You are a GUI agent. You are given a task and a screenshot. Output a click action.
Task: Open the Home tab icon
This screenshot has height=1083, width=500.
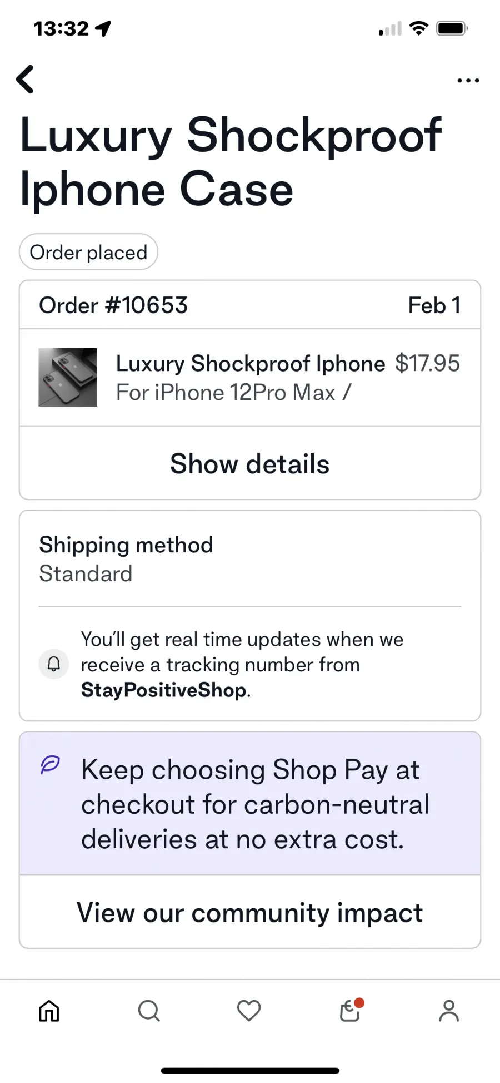coord(49,1011)
